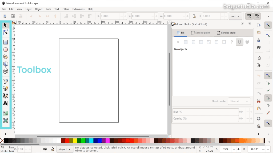Select the 3D box tool
The image size is (273, 153).
point(5,64)
